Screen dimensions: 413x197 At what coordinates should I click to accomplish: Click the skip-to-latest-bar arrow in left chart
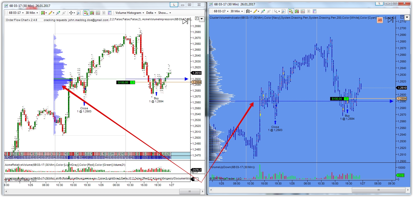[x=185, y=21]
